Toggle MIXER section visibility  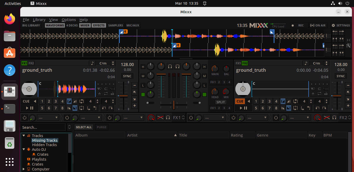pos(85,25)
